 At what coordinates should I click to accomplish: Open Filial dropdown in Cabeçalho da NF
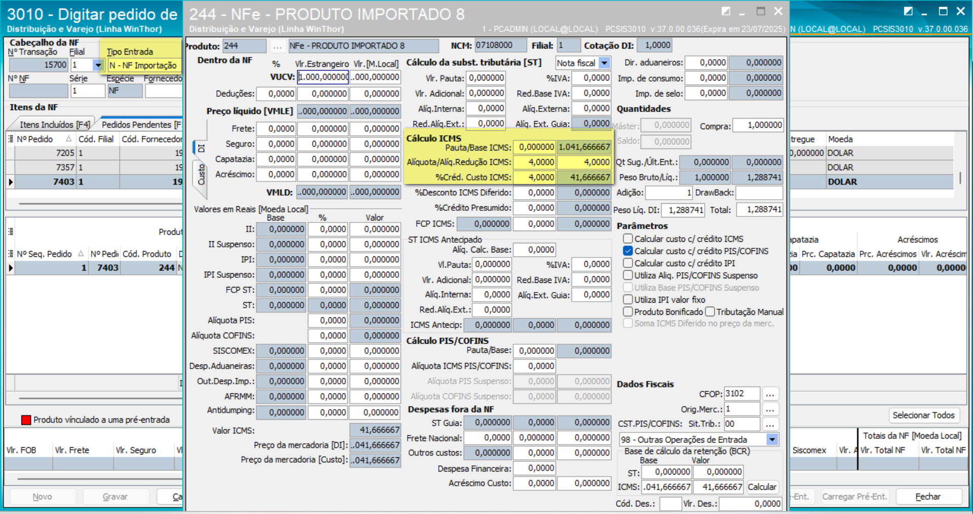[x=98, y=65]
